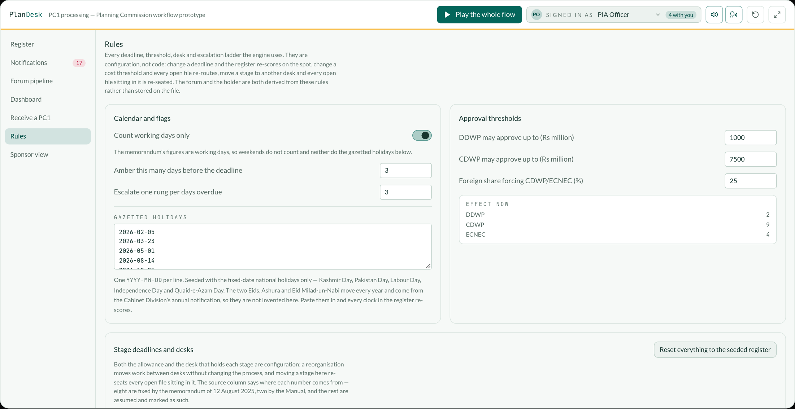The height and width of the screenshot is (409, 795).
Task: Click the PlanDesk logo
Action: [x=26, y=15]
